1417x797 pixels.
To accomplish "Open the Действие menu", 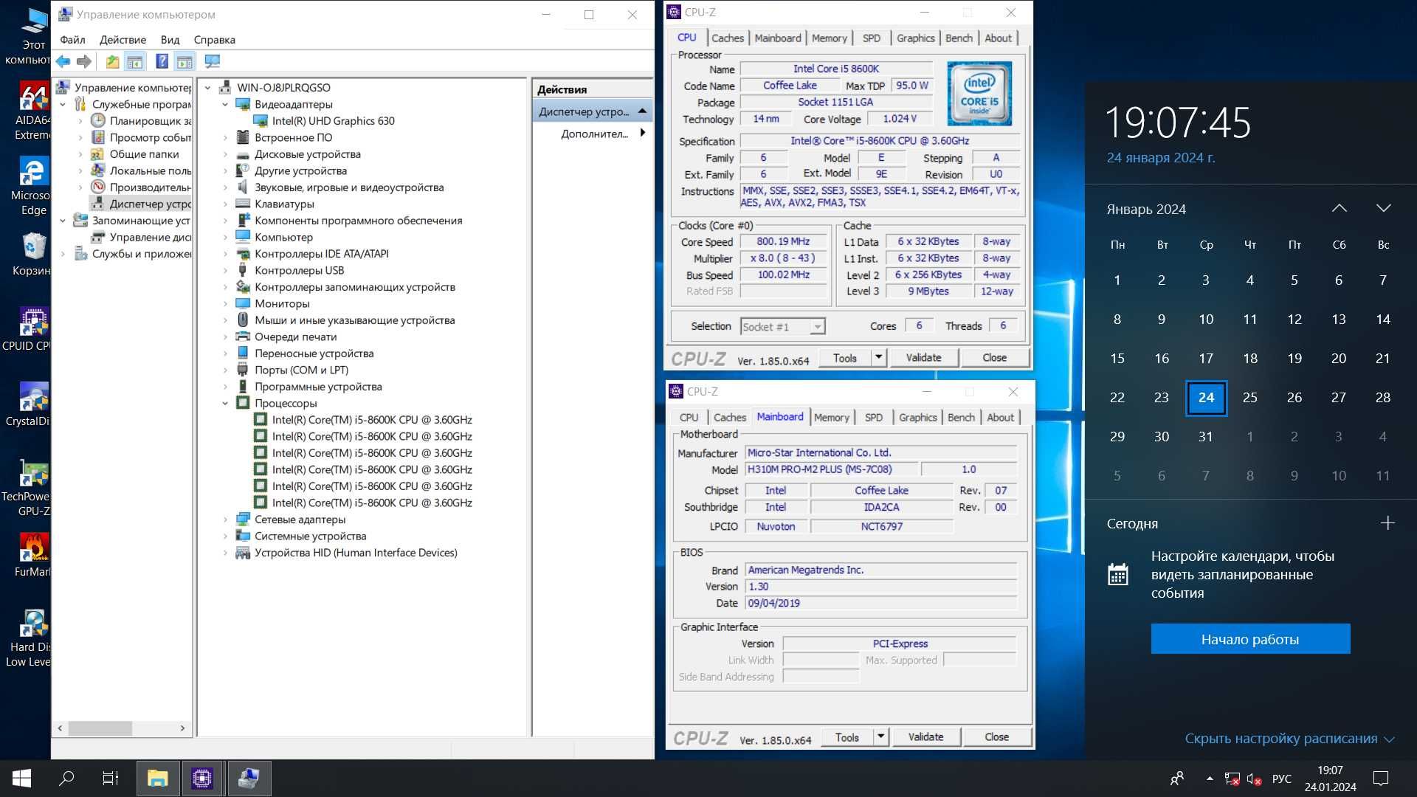I will tap(123, 40).
